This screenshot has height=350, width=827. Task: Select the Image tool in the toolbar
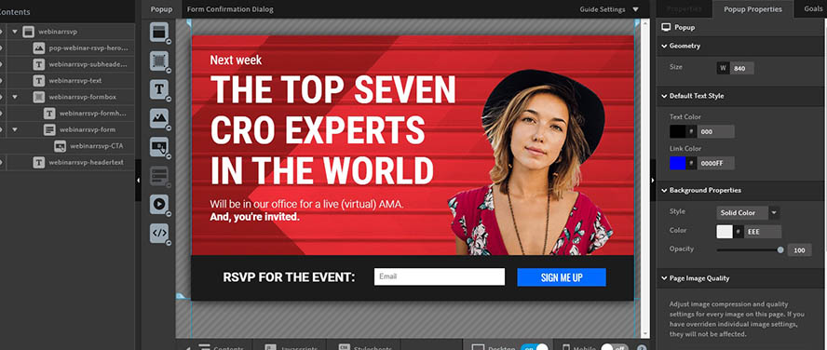click(x=158, y=118)
